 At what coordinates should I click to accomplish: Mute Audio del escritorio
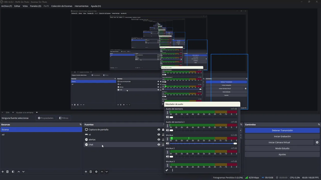pyautogui.click(x=167, y=117)
